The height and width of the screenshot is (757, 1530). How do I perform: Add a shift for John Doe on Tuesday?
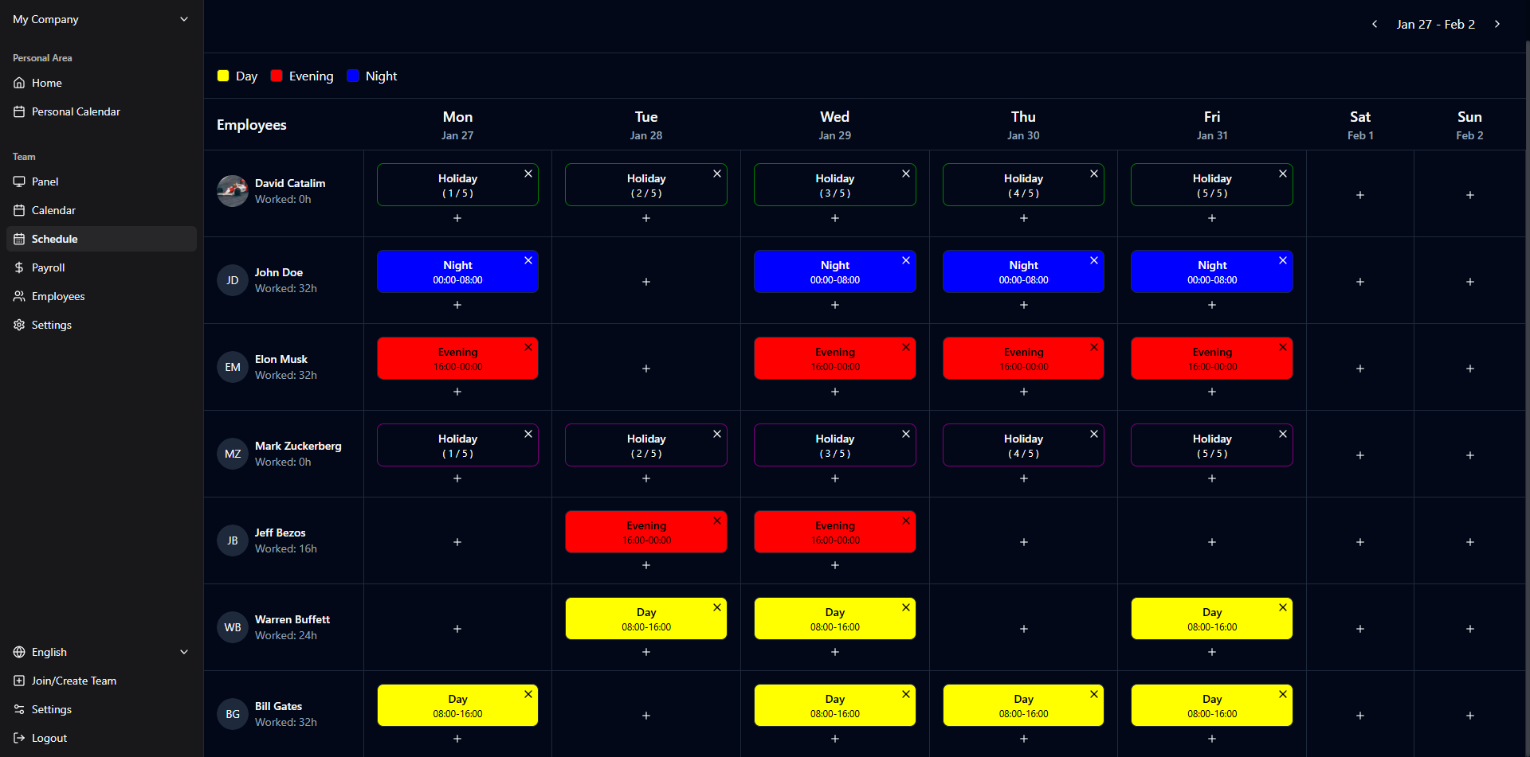point(646,282)
